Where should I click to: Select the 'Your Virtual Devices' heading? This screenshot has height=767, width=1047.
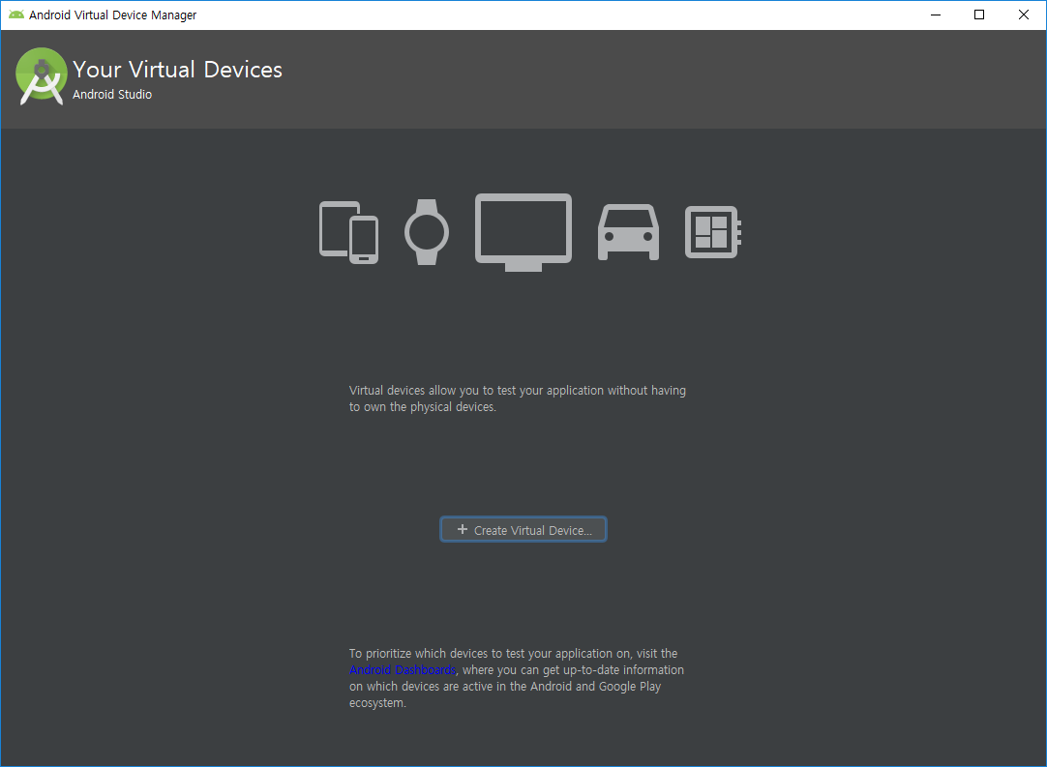point(178,70)
